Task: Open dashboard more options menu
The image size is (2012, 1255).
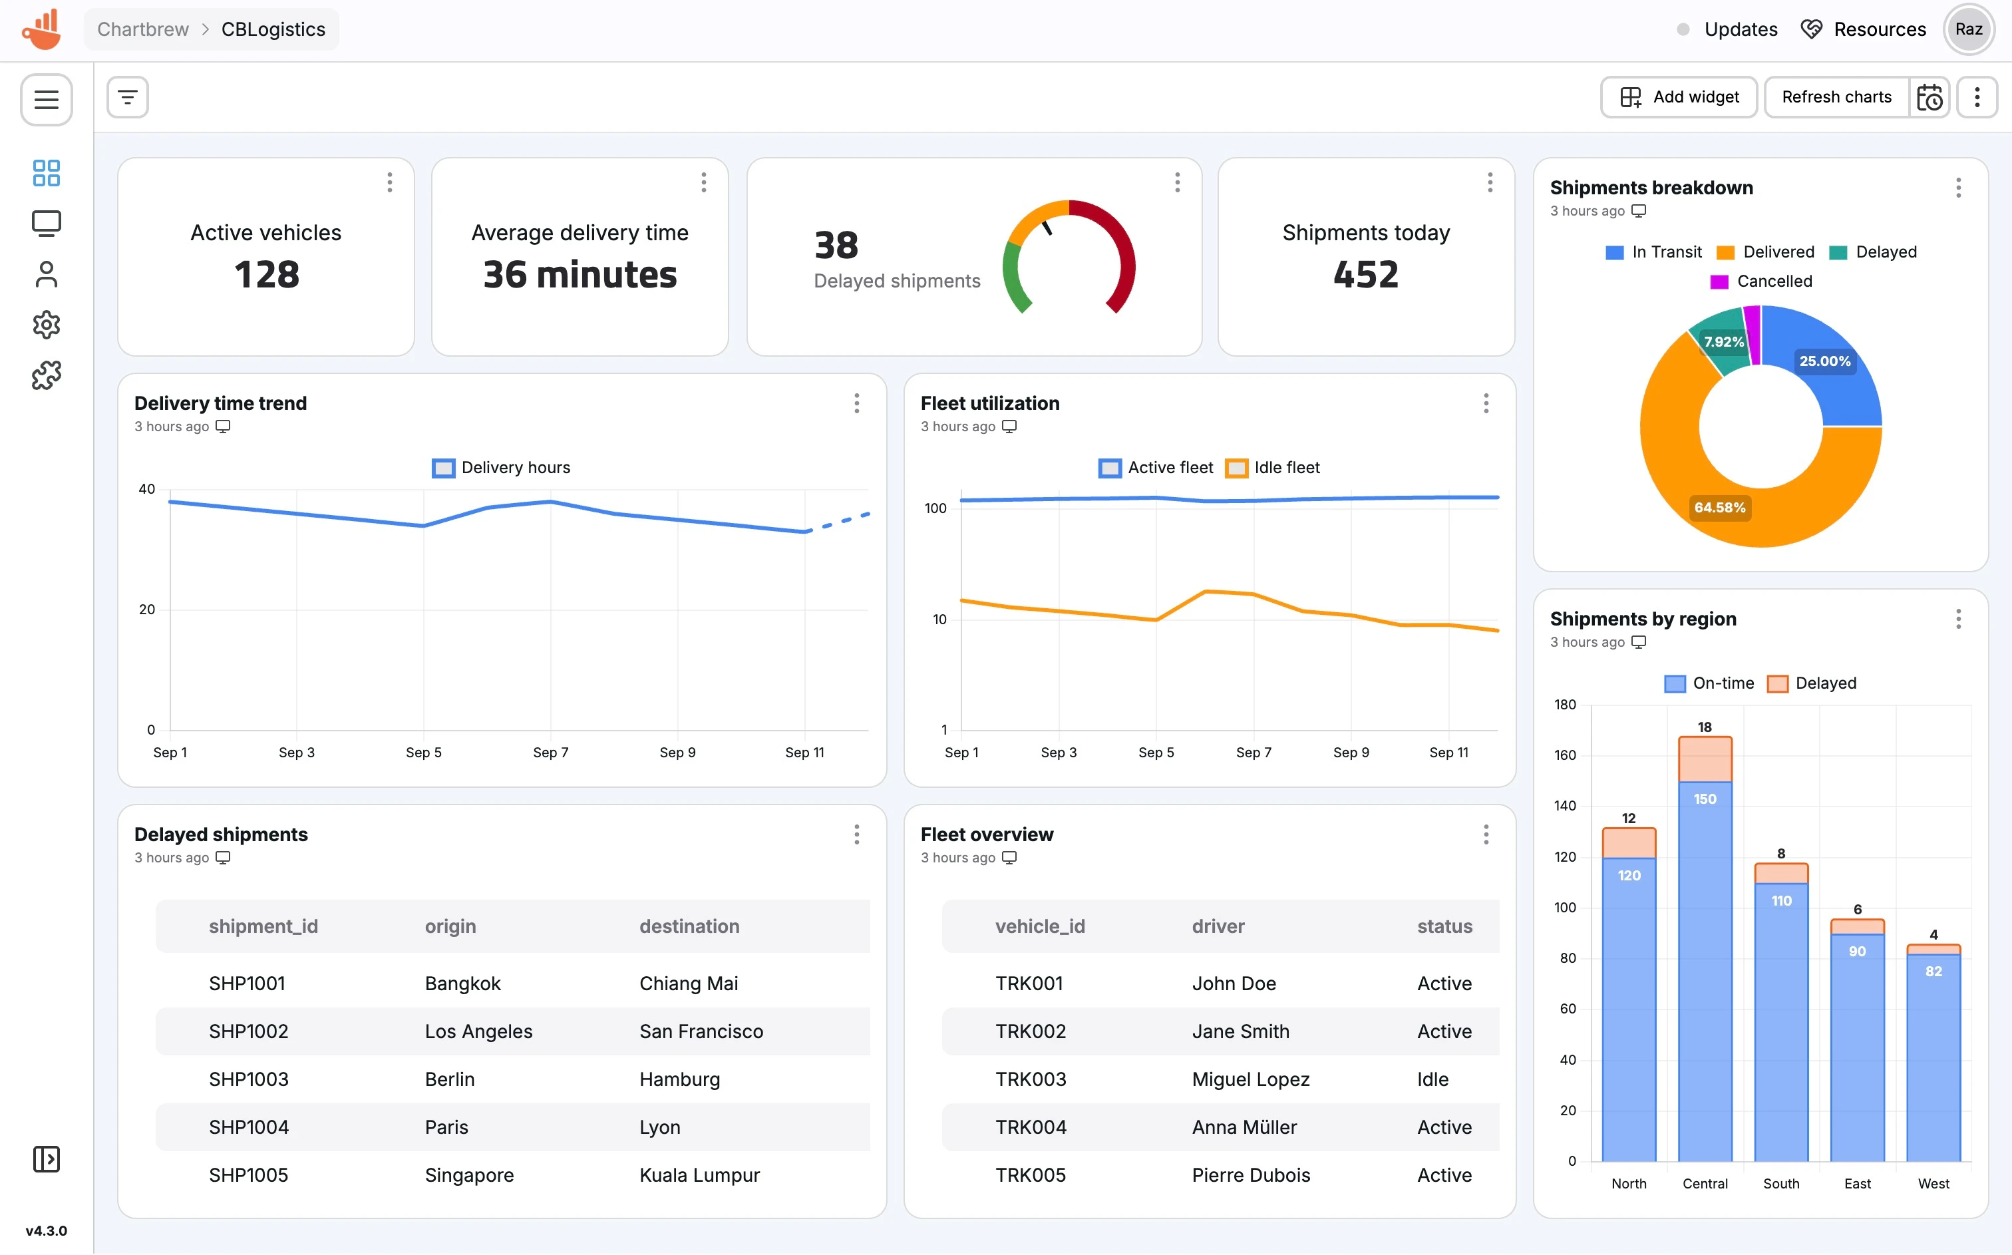Action: (1977, 97)
